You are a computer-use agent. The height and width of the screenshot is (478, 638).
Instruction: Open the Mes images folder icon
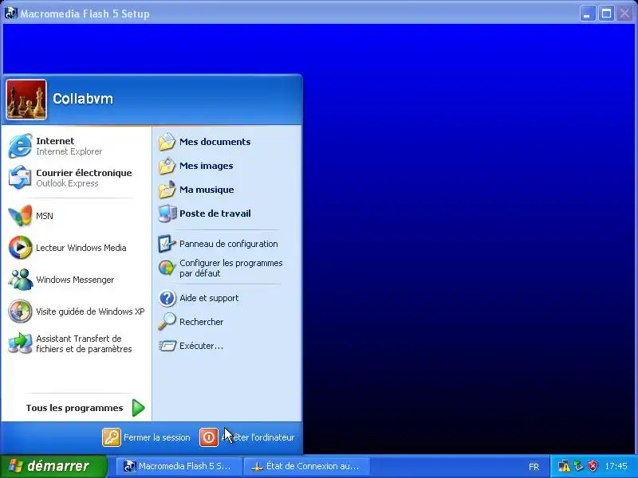coord(167,166)
